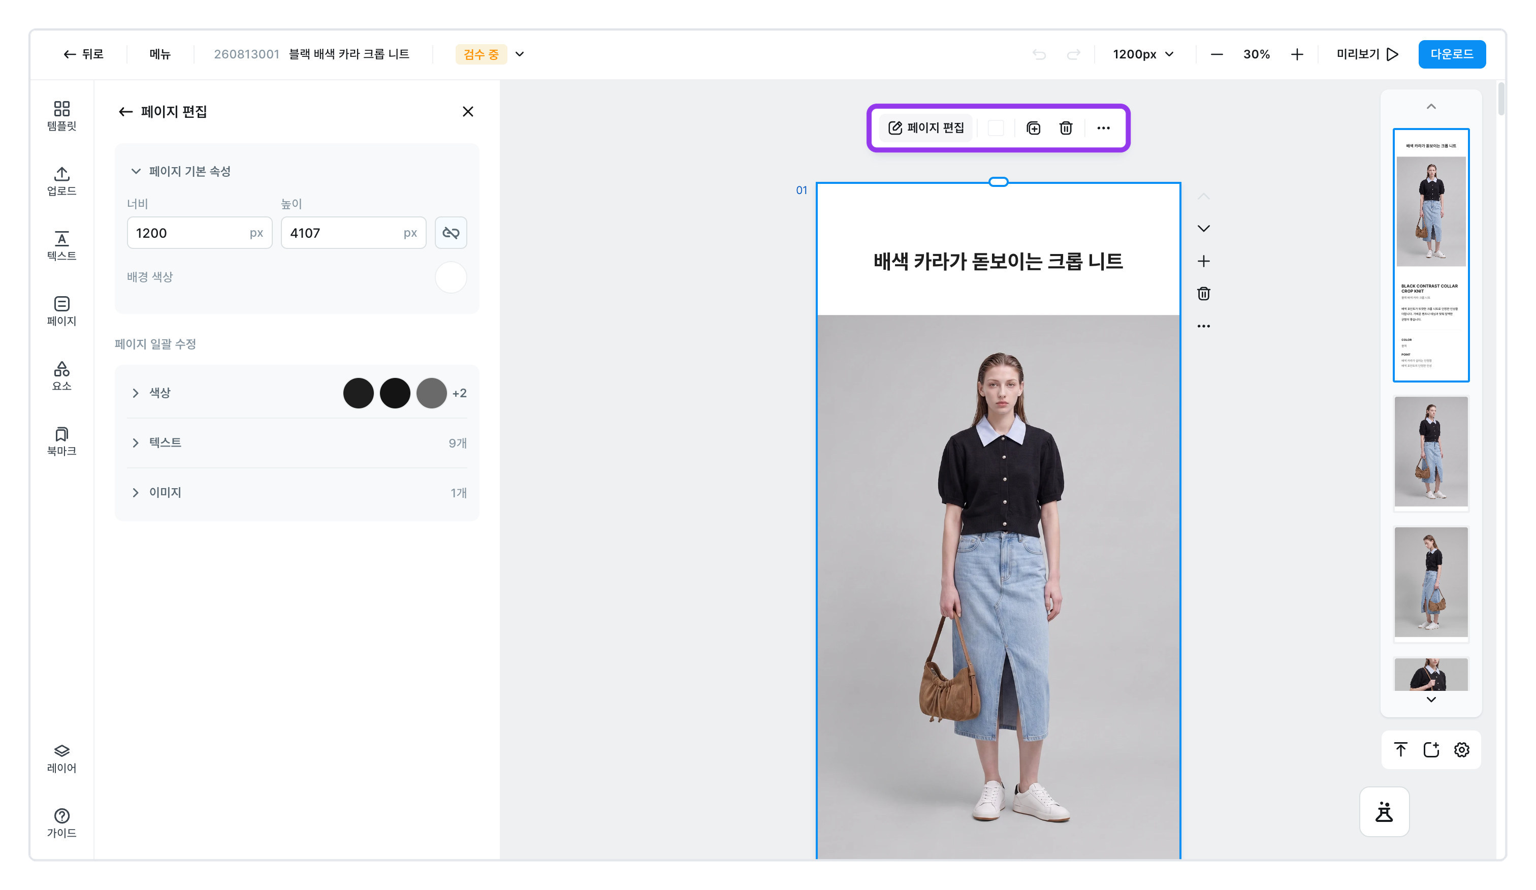Select the 텍스트 text tool in sidebar

pos(61,246)
